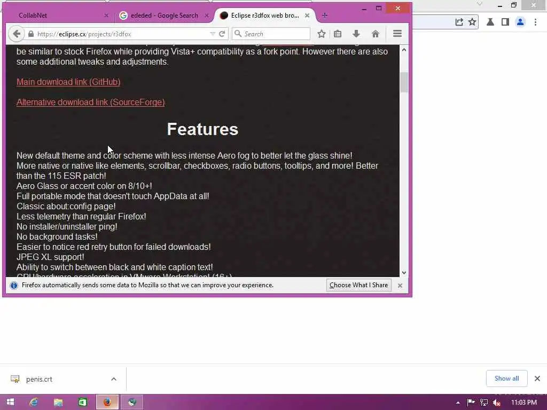Open Main download link (GitHub)

coord(68,82)
